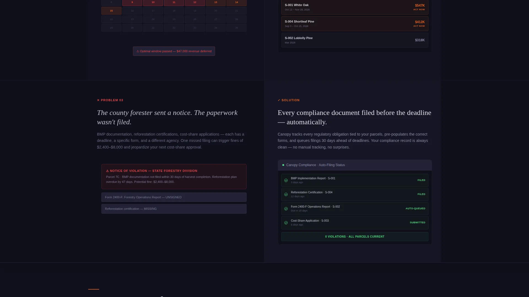
Task: Select calendar day 18
Action: (174, 11)
